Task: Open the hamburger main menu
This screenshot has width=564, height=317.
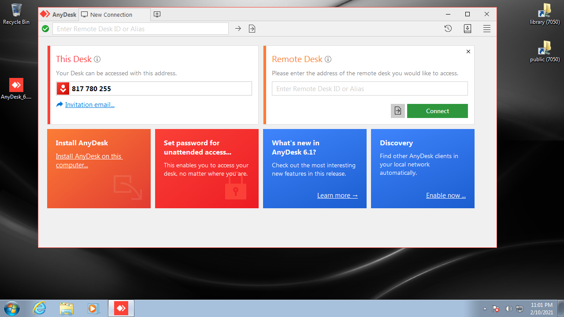Action: tap(487, 29)
